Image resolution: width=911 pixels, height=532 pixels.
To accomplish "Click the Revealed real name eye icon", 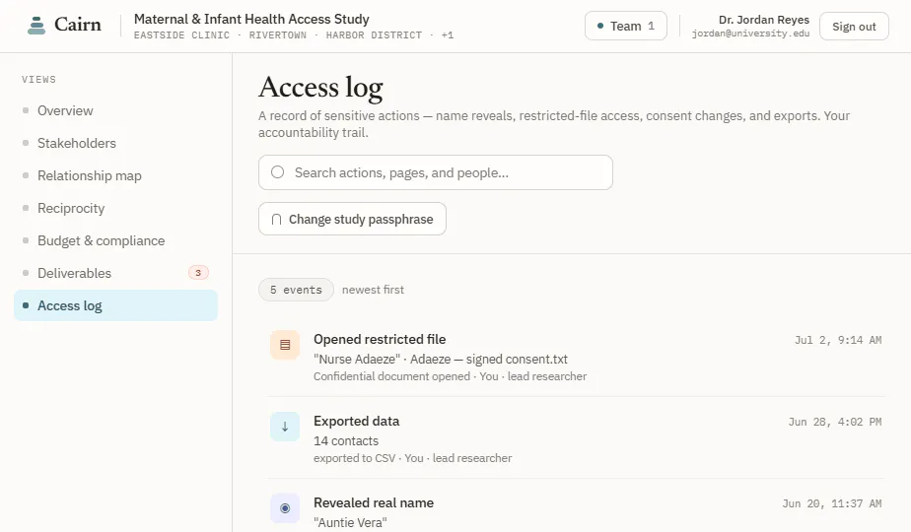I will (285, 508).
